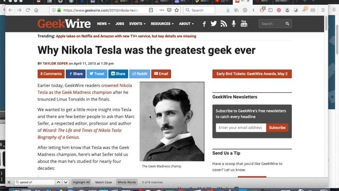The height and width of the screenshot is (191, 339).
Task: Click the geekwire.com URL in the address bar
Action: pos(101,10)
